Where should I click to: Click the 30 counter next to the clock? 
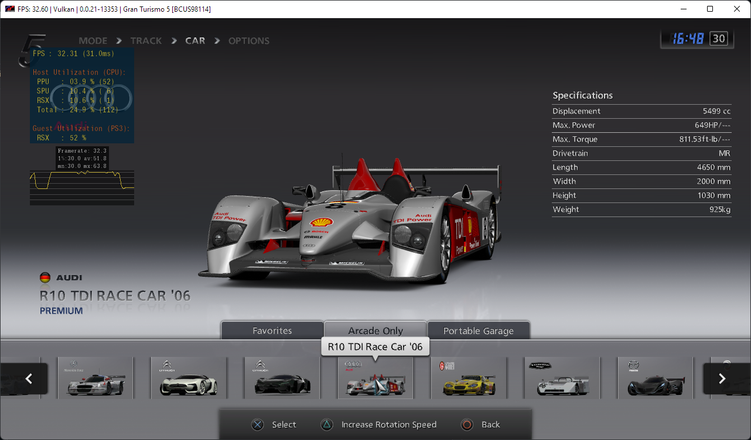click(719, 39)
